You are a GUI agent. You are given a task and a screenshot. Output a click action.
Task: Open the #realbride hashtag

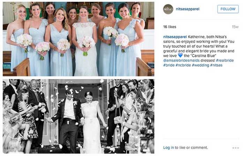tap(225, 60)
